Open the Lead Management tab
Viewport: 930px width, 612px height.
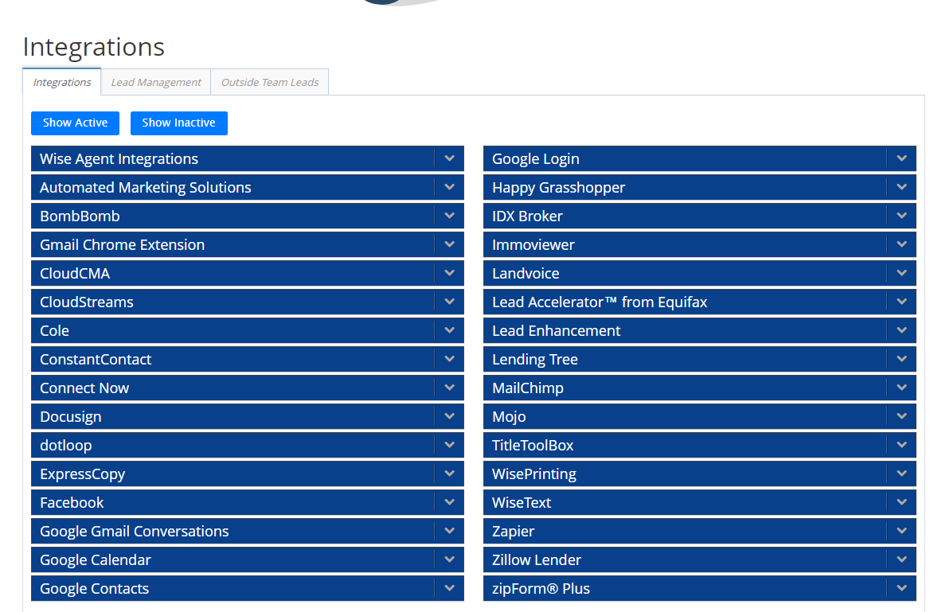(x=156, y=82)
